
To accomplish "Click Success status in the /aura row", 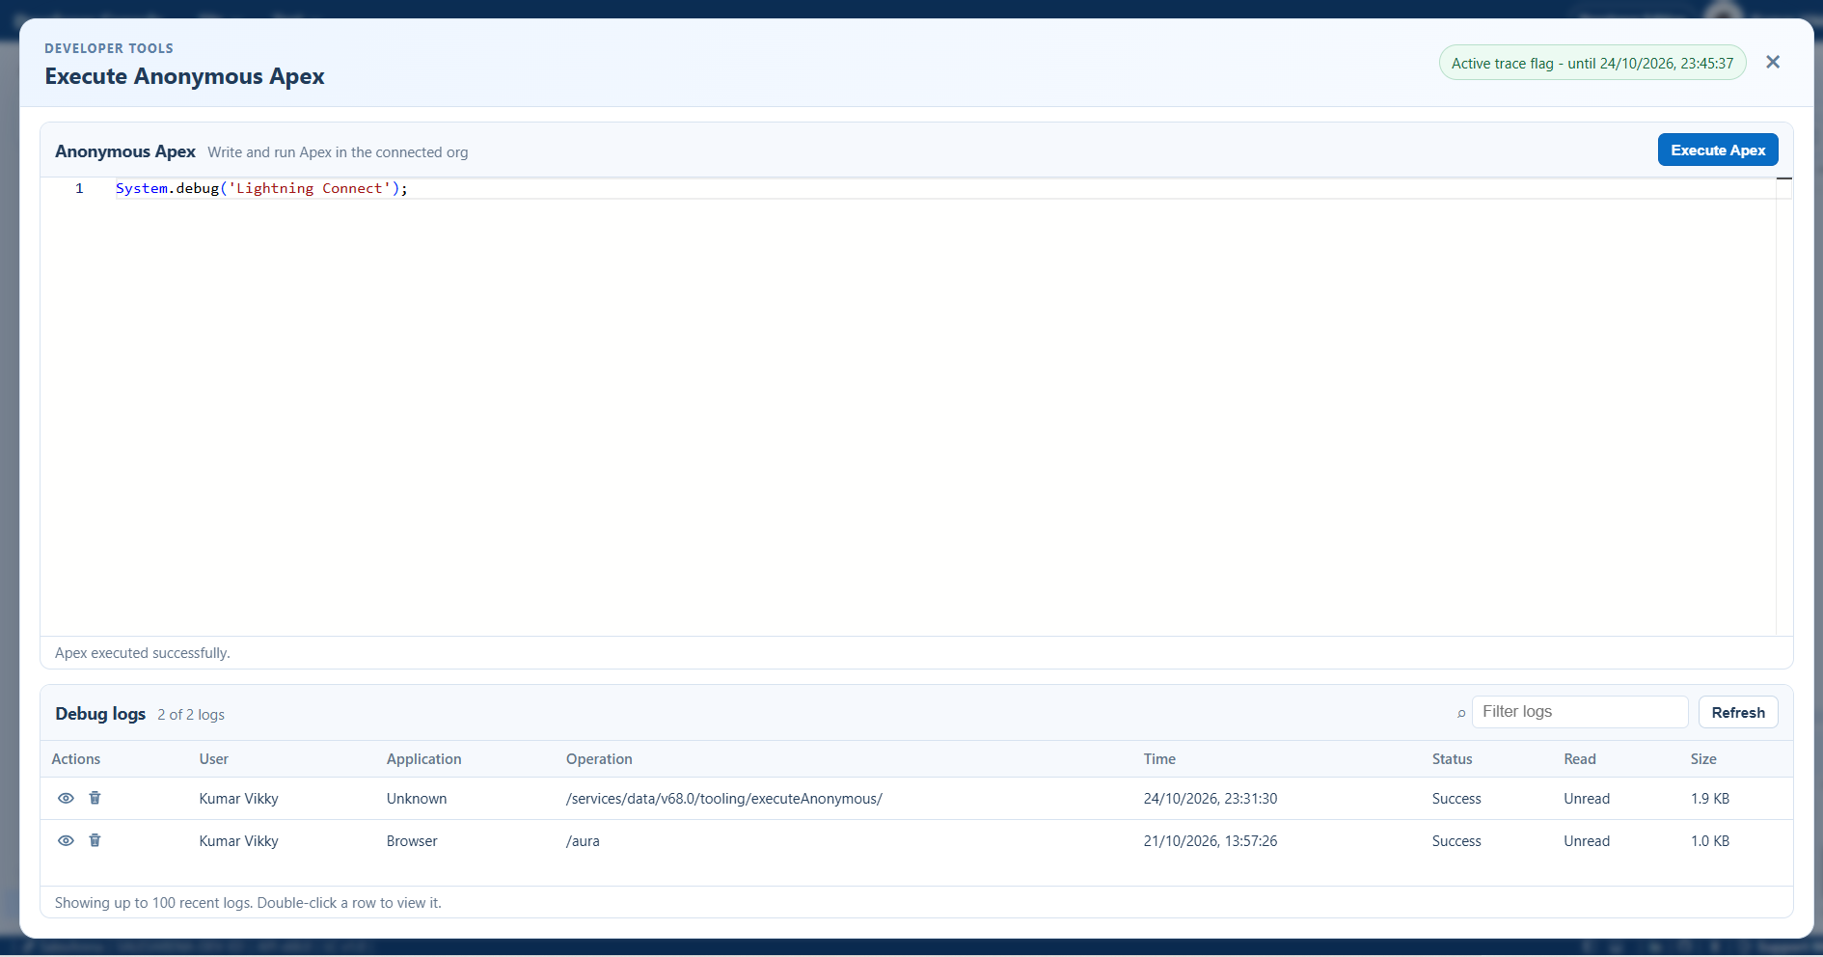I will (x=1456, y=841).
